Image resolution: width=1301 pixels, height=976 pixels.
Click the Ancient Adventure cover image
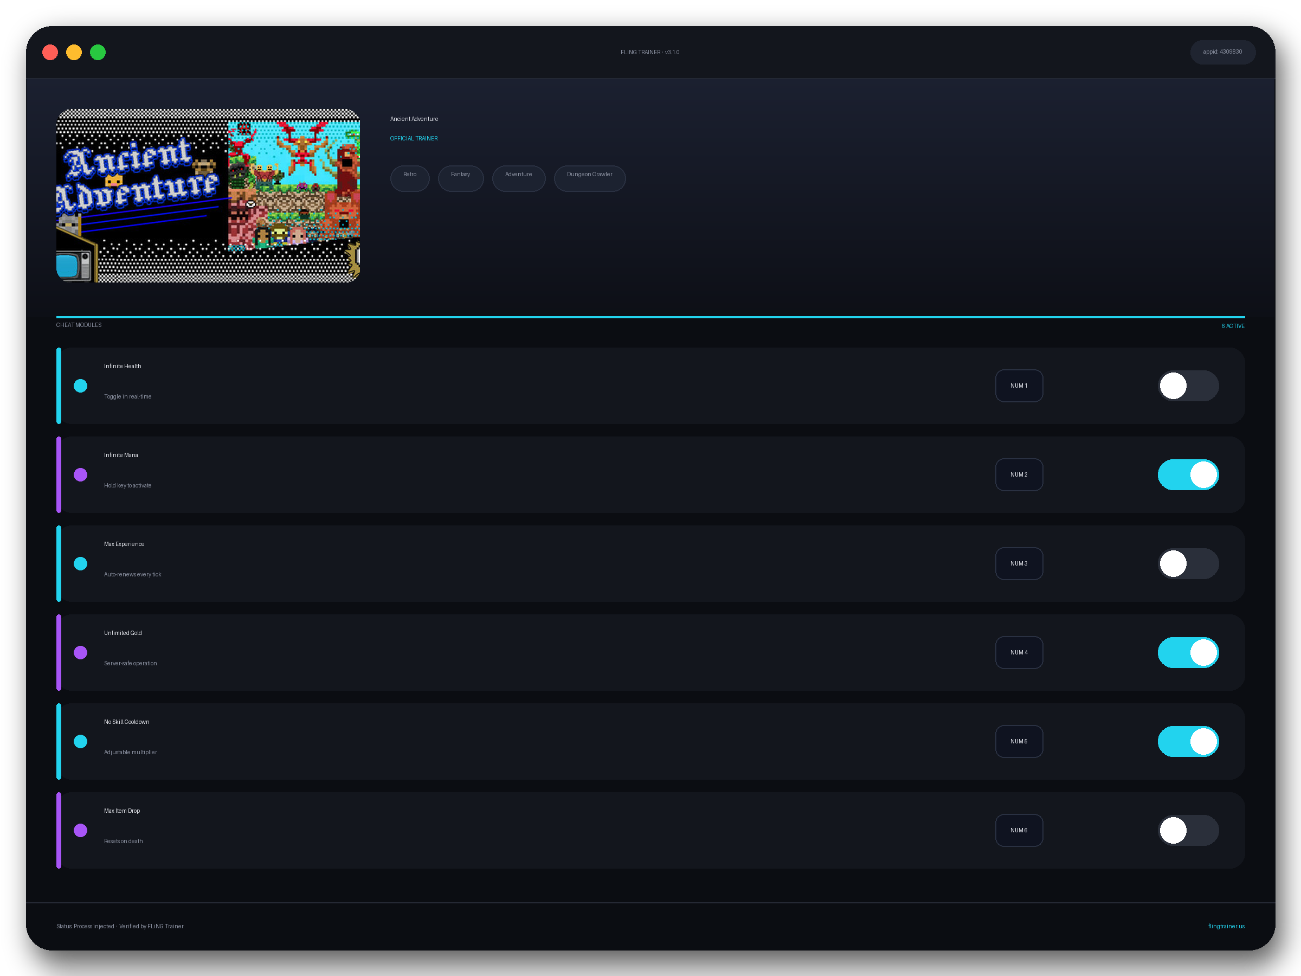point(208,196)
